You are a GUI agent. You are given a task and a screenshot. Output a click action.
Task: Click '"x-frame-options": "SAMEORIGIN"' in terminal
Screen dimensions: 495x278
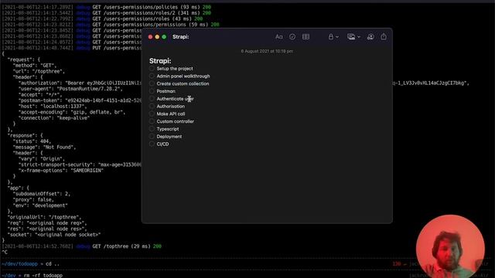61,170
